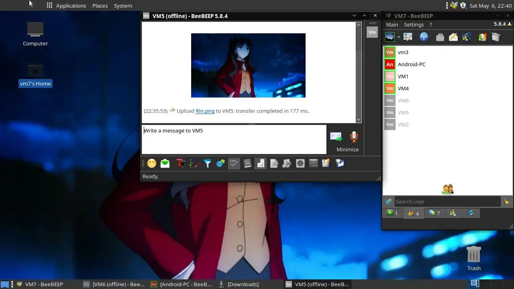Focus the Search user field
The height and width of the screenshot is (289, 514).
pos(447,201)
